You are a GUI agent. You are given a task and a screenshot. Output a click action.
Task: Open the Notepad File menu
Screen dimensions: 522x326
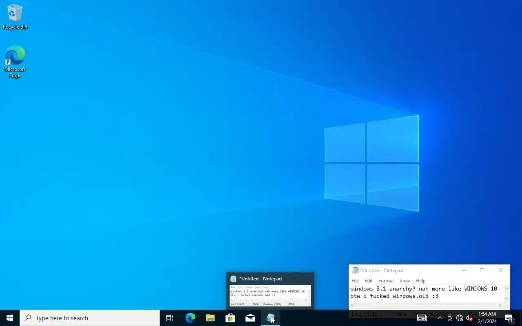(355, 281)
